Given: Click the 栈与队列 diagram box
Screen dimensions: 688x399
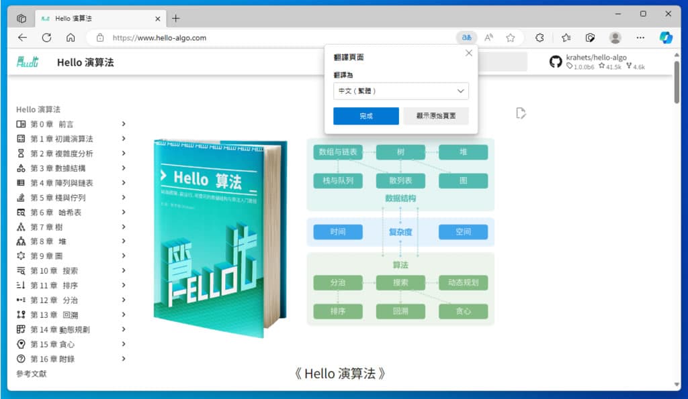Looking at the screenshot, I should [338, 180].
